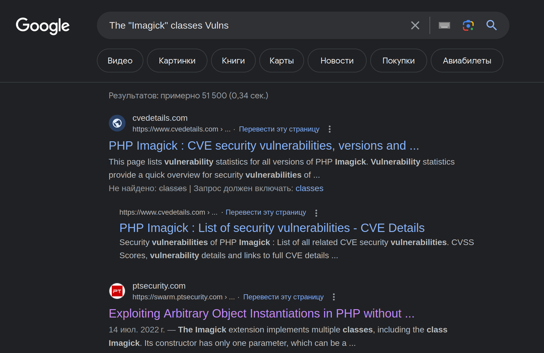Open 'PHP Imagick : CVE security vulnerabilities' result
544x353 pixels.
pyautogui.click(x=264, y=146)
